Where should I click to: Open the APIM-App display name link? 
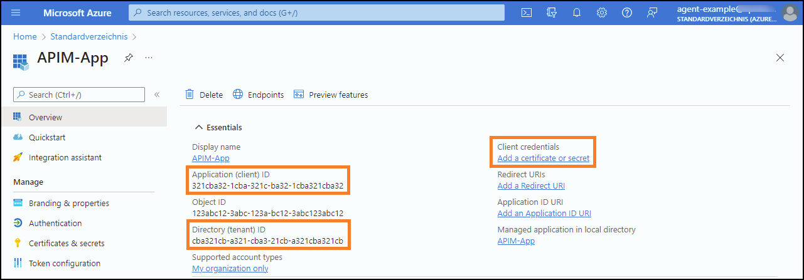click(x=211, y=158)
